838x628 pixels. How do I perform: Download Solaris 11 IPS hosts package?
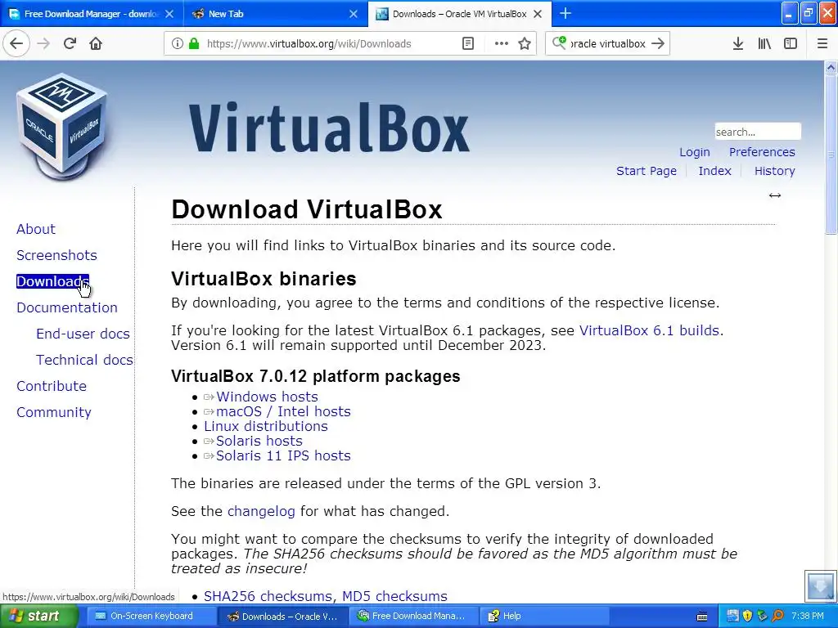pos(283,455)
